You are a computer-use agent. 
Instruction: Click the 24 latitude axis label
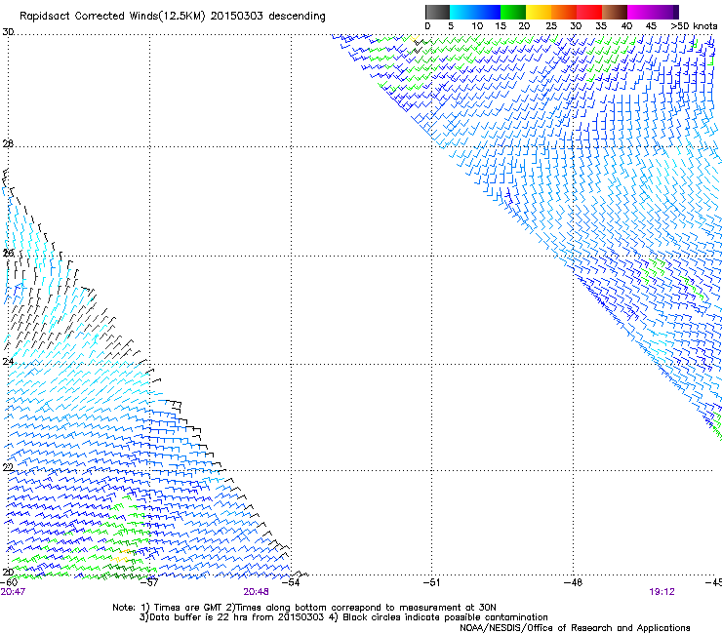(x=8, y=362)
